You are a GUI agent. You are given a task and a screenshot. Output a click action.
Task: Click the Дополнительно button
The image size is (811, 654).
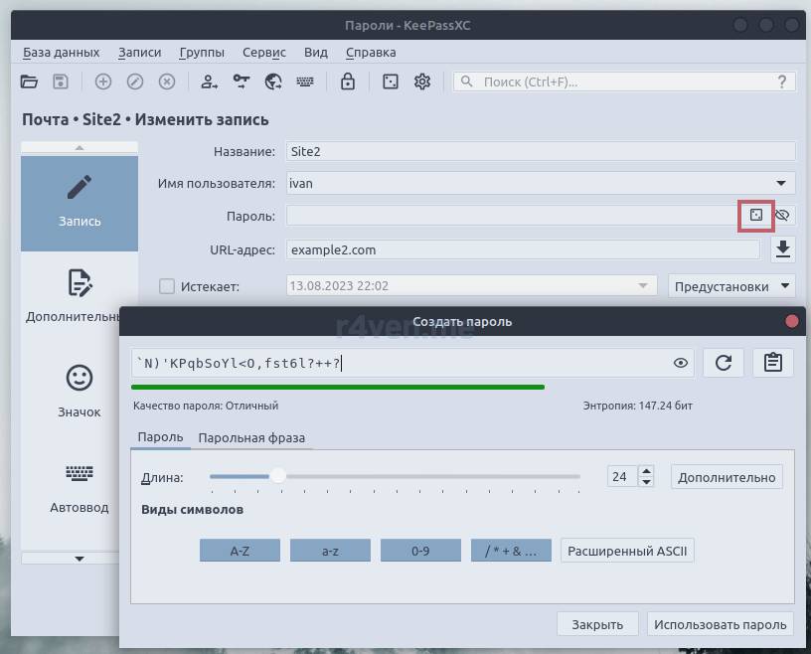727,477
